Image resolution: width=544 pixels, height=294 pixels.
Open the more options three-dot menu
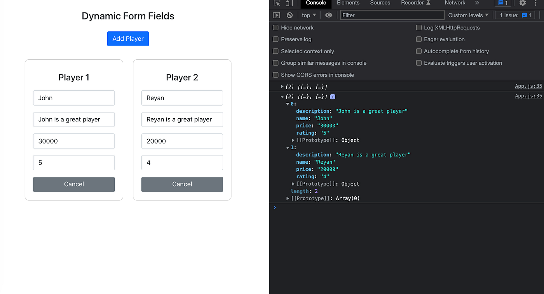pyautogui.click(x=535, y=3)
